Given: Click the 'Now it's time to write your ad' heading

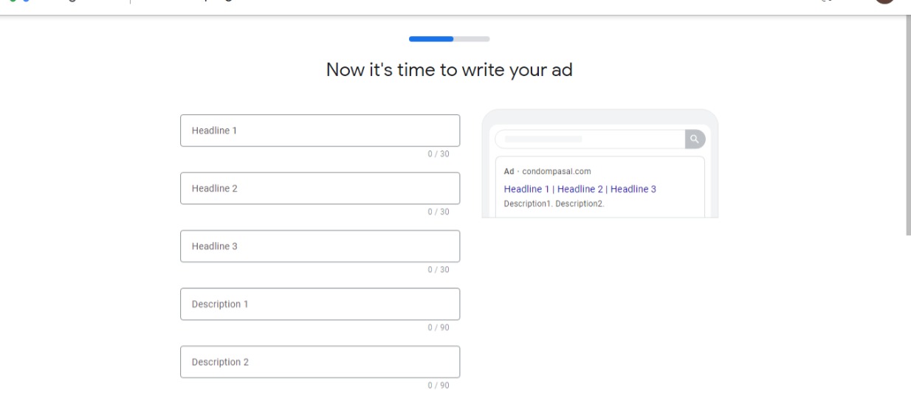Looking at the screenshot, I should (x=449, y=71).
